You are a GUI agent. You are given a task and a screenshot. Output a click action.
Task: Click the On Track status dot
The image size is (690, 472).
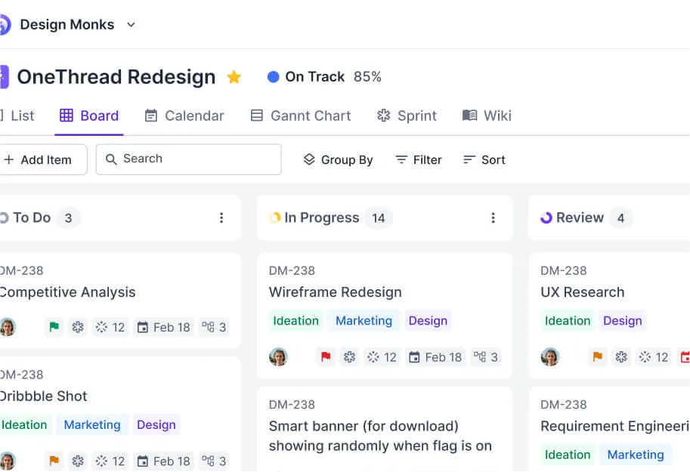pos(274,77)
